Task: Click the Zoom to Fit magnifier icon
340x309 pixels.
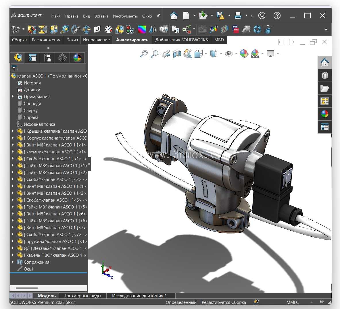Action: [x=144, y=53]
